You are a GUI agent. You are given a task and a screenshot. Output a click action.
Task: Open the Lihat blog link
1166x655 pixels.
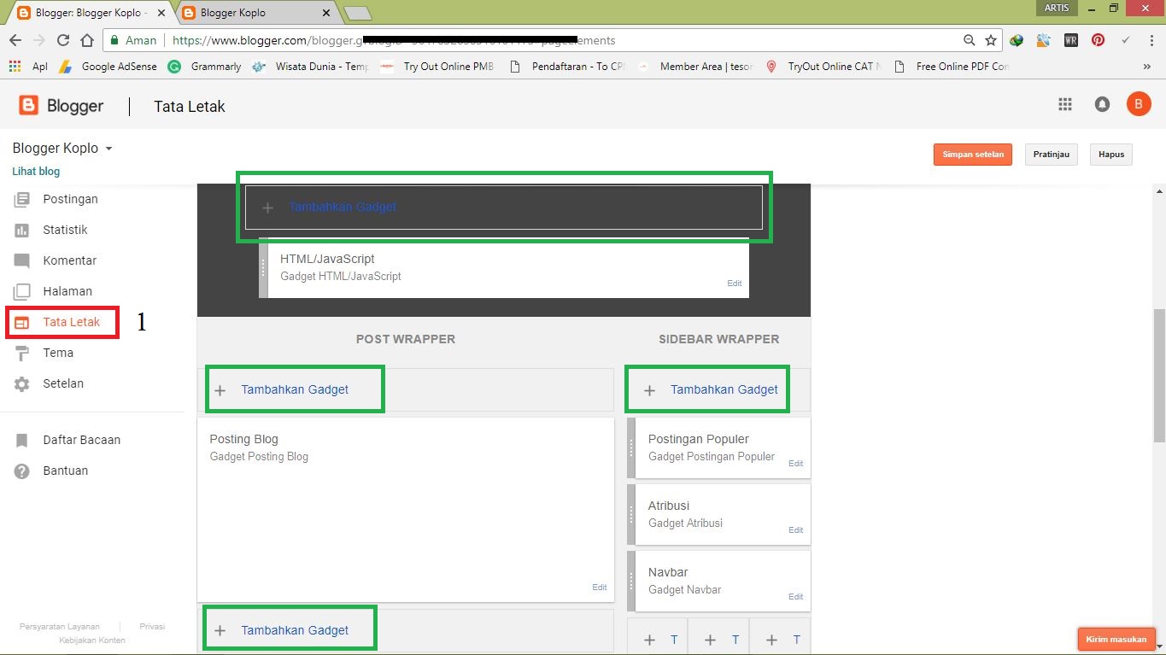tap(36, 172)
